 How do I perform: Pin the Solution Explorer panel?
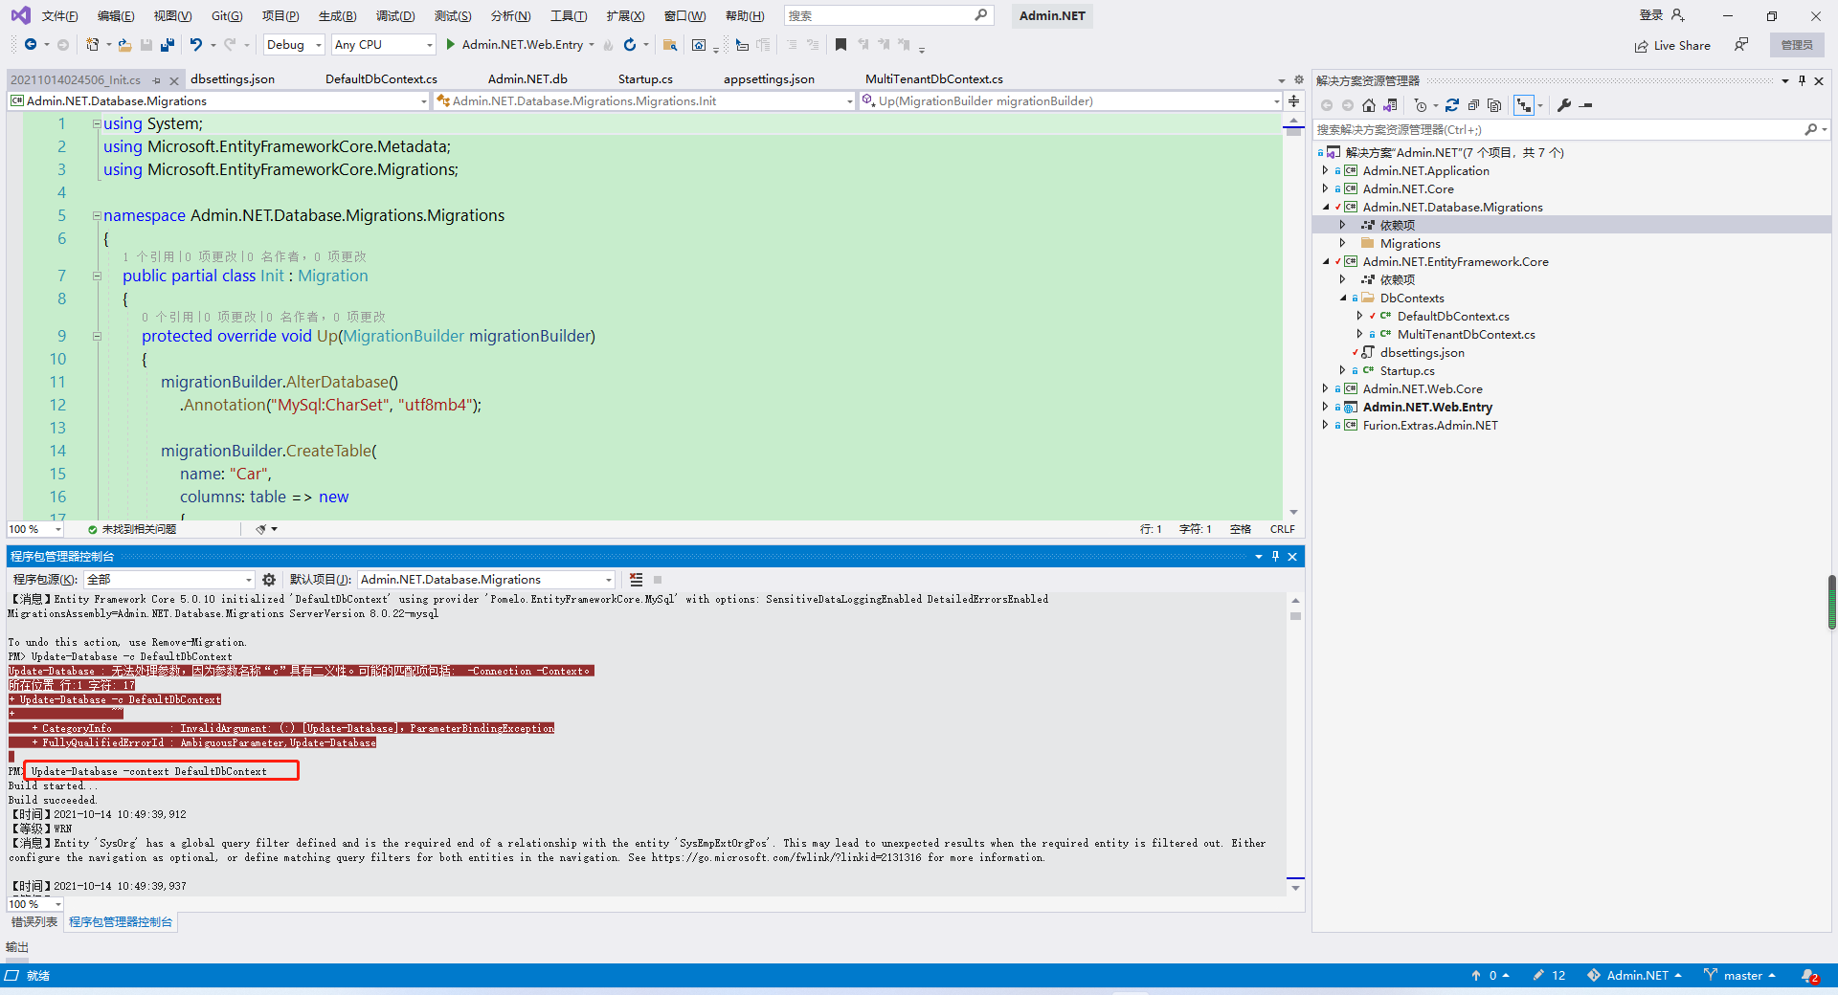click(1802, 80)
